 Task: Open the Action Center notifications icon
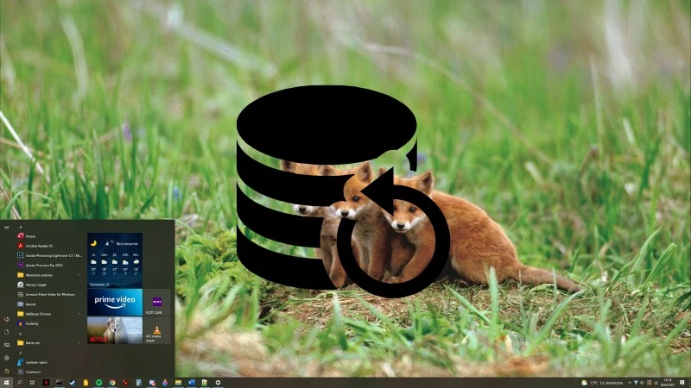click(x=682, y=383)
